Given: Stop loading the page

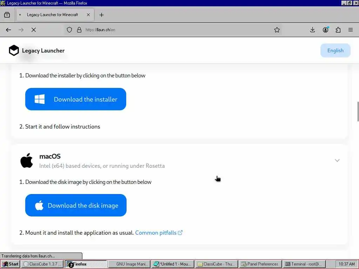Looking at the screenshot, I should 34,30.
